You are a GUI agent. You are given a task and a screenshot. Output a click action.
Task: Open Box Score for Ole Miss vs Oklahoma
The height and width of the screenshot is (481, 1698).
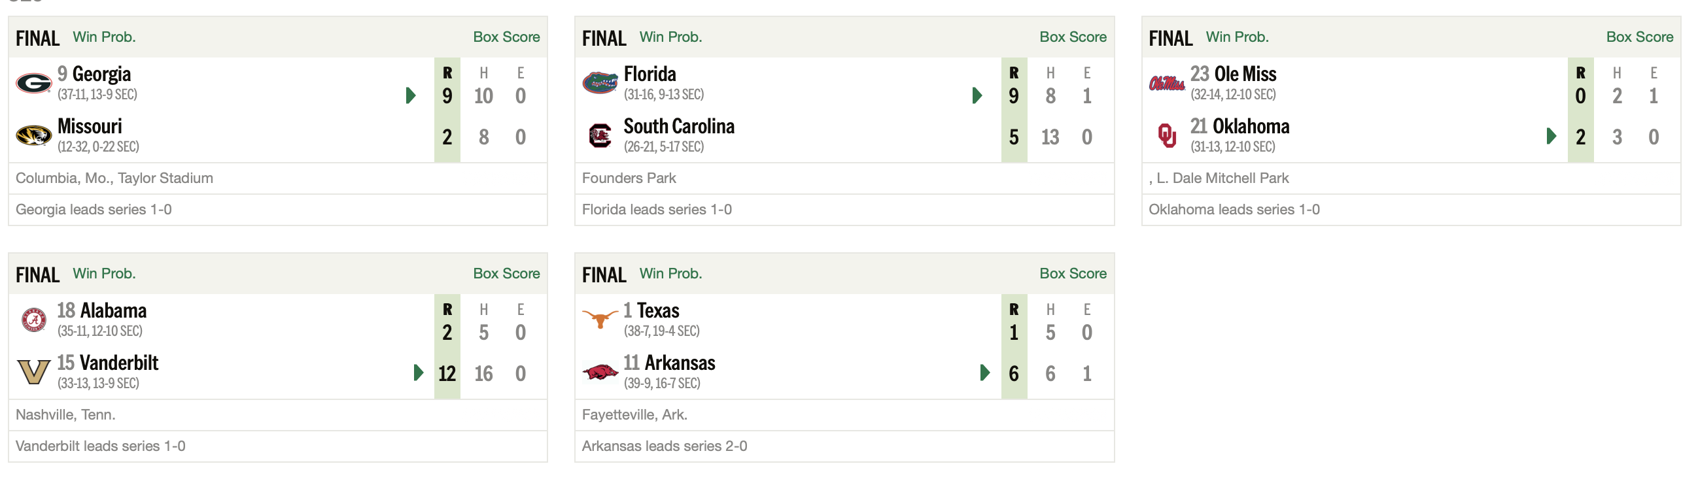point(1639,37)
